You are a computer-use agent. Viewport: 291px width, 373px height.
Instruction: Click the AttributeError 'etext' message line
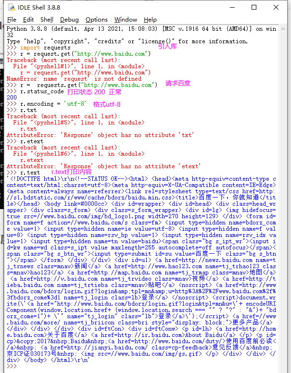point(103,166)
